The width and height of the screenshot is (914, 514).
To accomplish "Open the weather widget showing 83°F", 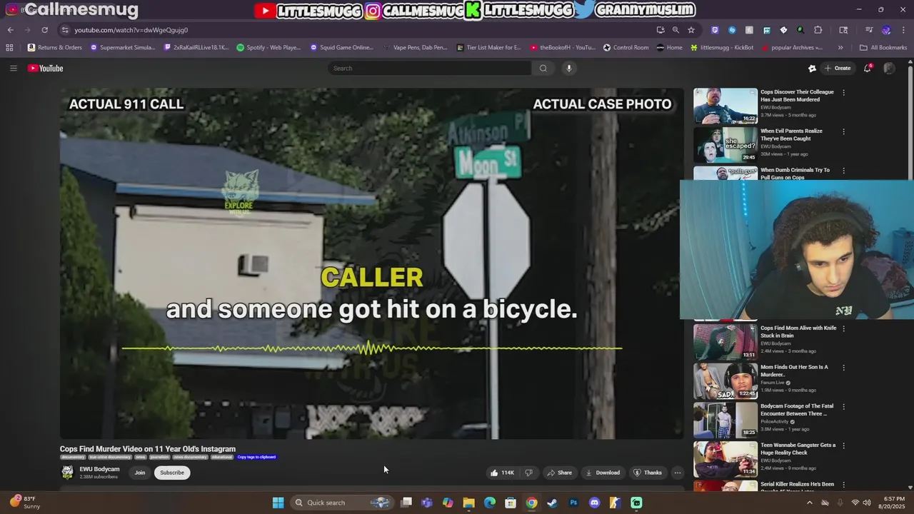I will [24, 503].
